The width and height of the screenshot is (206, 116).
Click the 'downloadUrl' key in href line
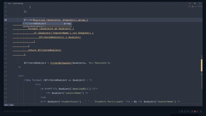tap(81, 89)
